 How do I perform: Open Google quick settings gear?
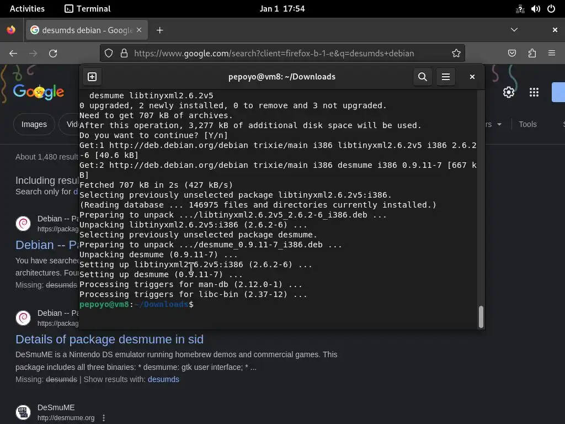508,92
